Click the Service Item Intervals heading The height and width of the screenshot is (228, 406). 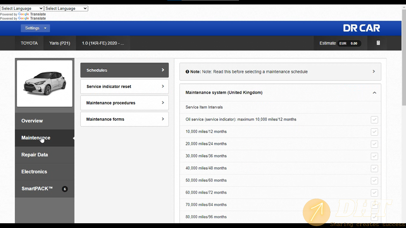click(204, 107)
